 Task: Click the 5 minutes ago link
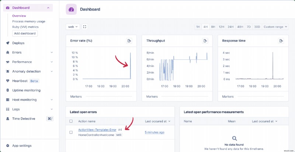155,132
